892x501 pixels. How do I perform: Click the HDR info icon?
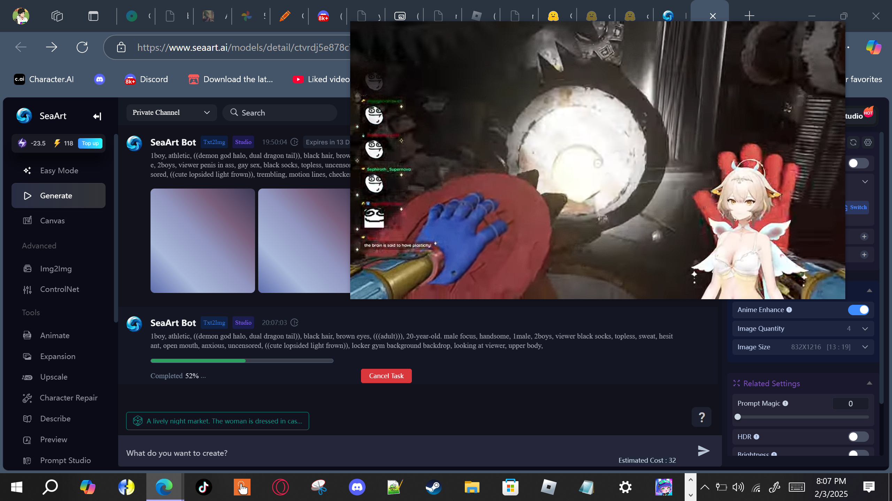click(x=756, y=437)
